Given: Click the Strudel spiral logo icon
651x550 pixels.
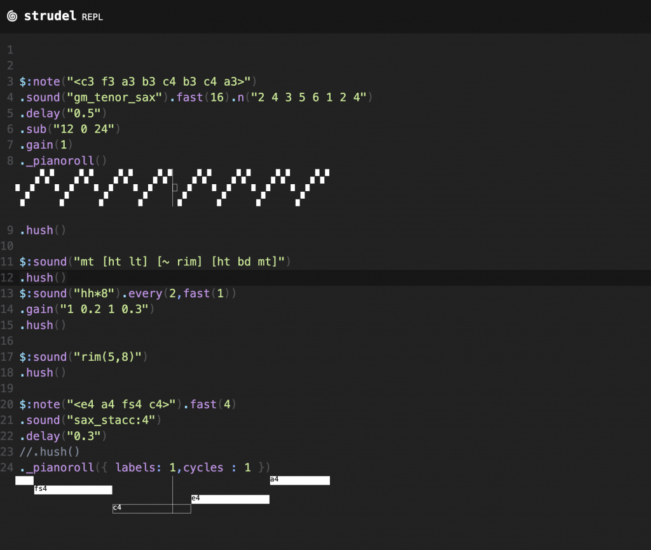Looking at the screenshot, I should pos(12,16).
